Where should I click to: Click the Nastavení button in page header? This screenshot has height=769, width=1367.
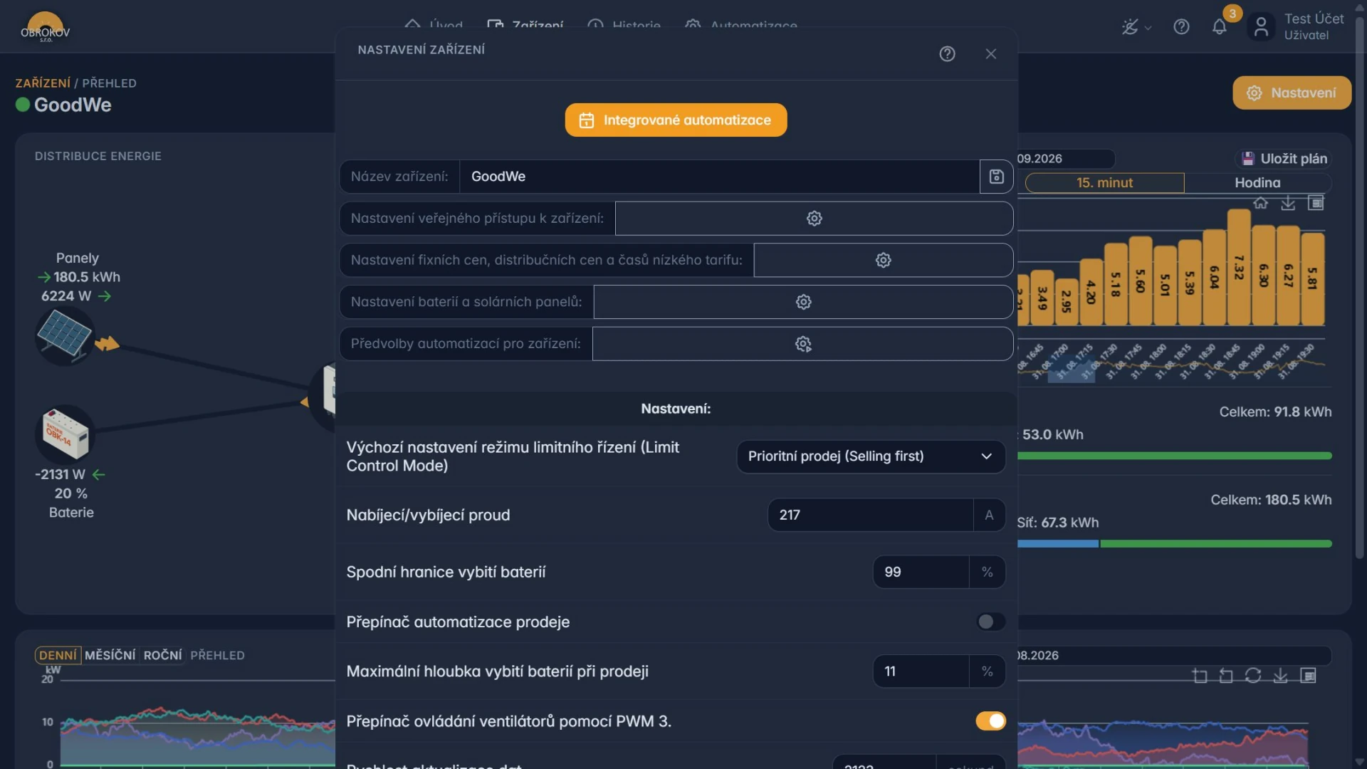[1292, 93]
